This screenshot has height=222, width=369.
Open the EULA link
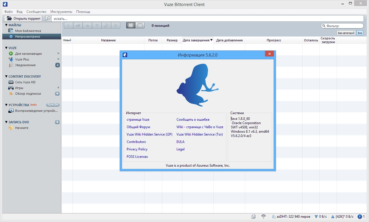(x=180, y=142)
